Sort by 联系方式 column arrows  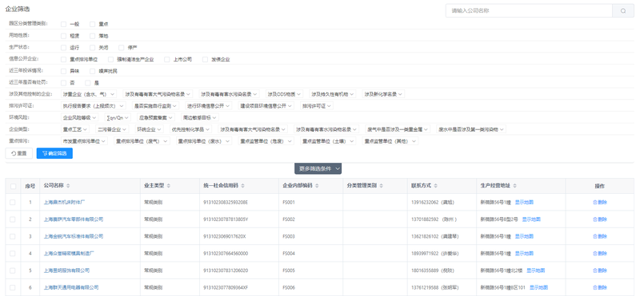pos(435,186)
